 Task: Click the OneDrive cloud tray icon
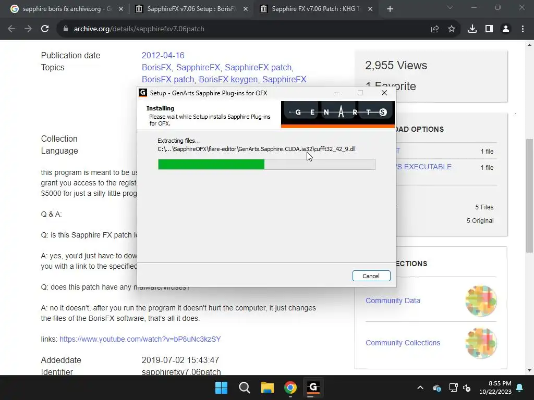437,387
